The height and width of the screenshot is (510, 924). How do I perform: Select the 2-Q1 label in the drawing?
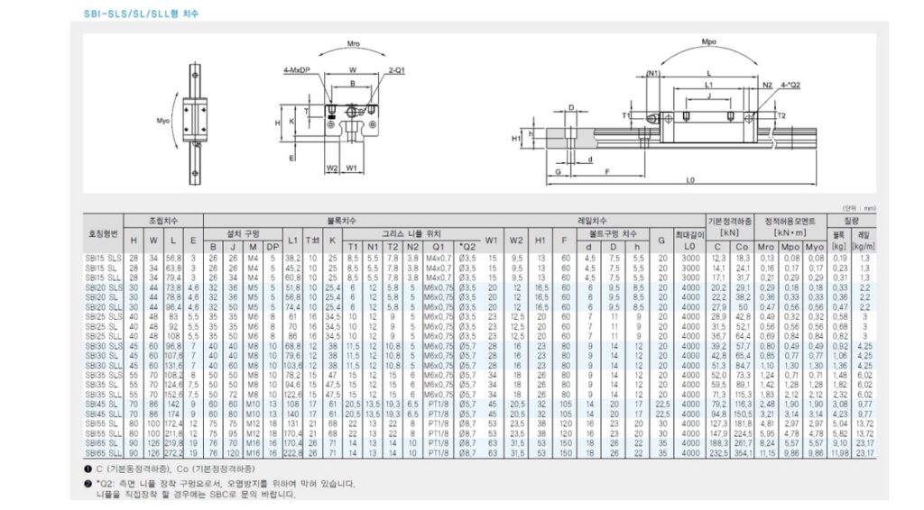pyautogui.click(x=395, y=70)
